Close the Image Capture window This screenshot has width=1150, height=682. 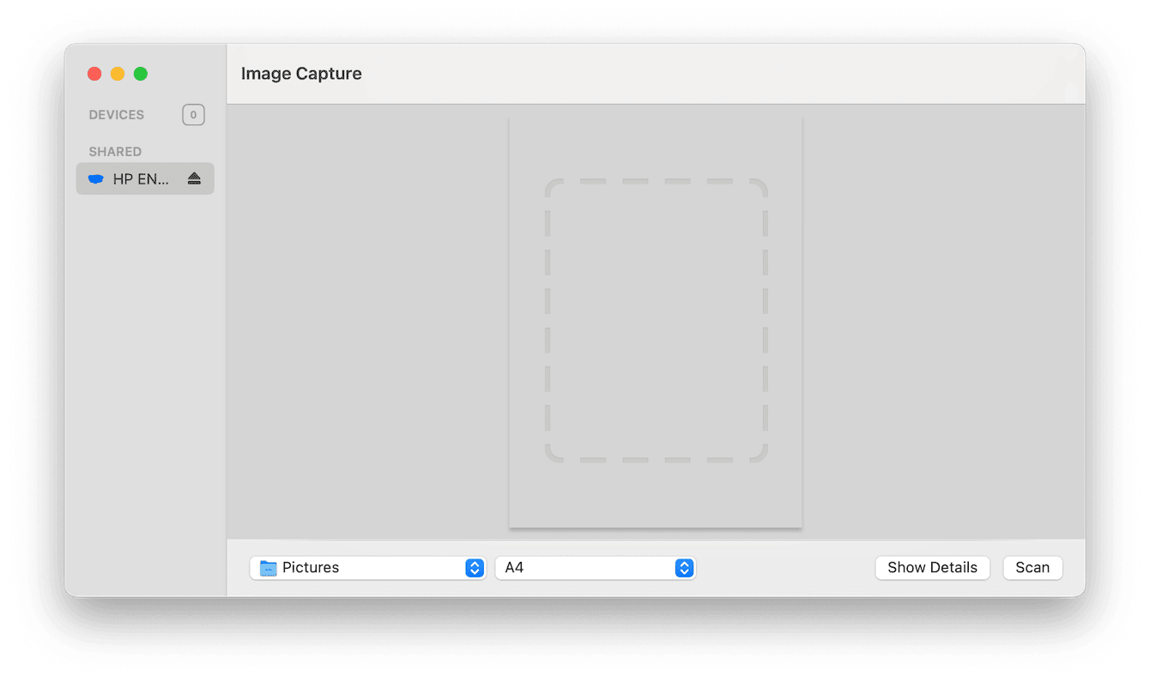click(x=95, y=74)
